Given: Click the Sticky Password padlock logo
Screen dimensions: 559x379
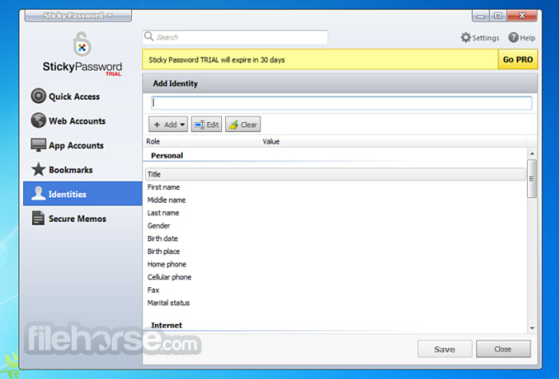Looking at the screenshot, I should [x=82, y=44].
